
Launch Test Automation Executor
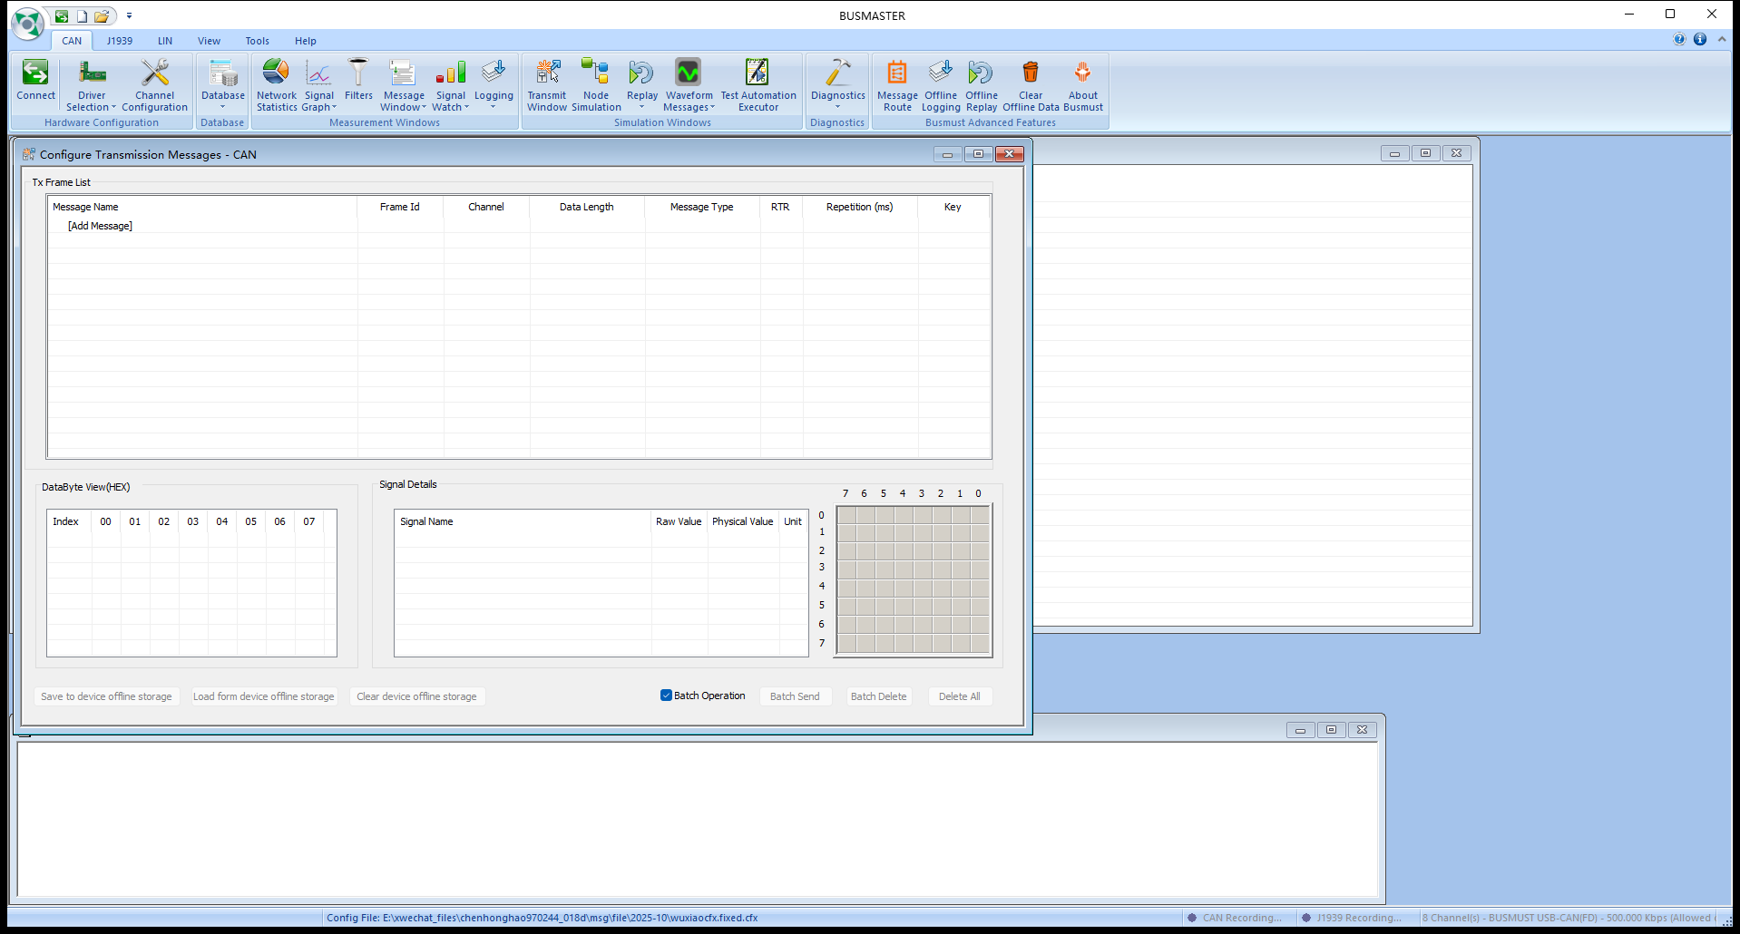coord(758,84)
